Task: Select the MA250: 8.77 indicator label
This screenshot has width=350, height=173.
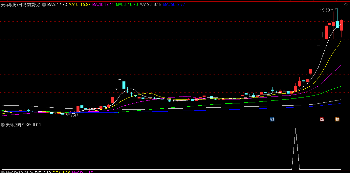Action: pos(174,5)
